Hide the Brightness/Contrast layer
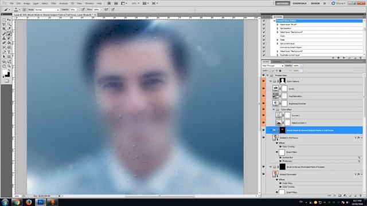The image size is (367, 206). click(264, 103)
